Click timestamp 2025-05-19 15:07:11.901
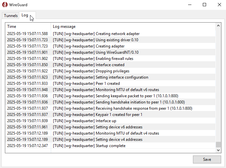This screenshot has width=226, height=168. pos(27,52)
